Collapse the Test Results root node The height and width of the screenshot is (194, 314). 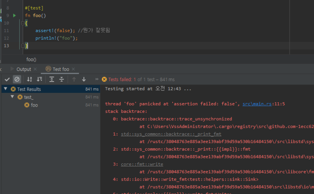[x=5, y=89]
